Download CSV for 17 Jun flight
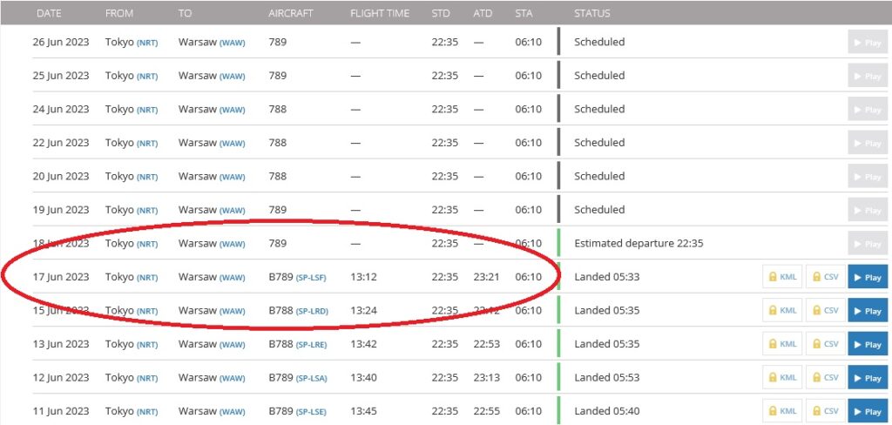This screenshot has width=892, height=425. coord(825,277)
